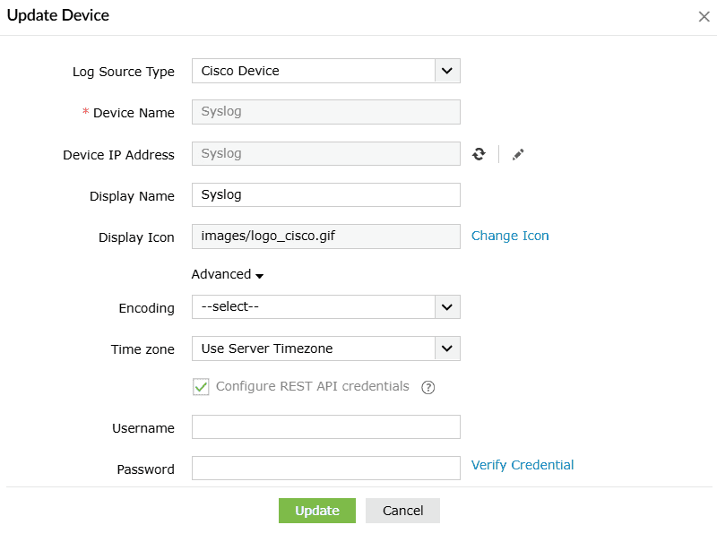Click the Device Name field

[x=325, y=112]
